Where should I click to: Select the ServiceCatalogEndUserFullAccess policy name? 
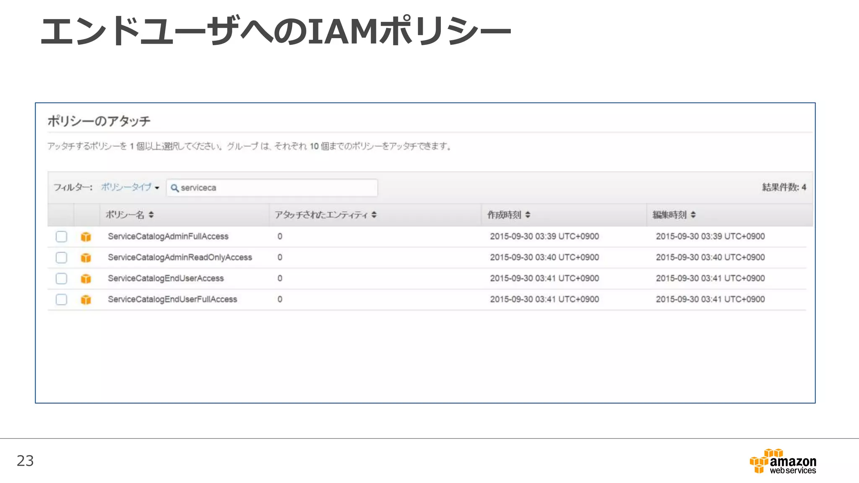click(172, 299)
